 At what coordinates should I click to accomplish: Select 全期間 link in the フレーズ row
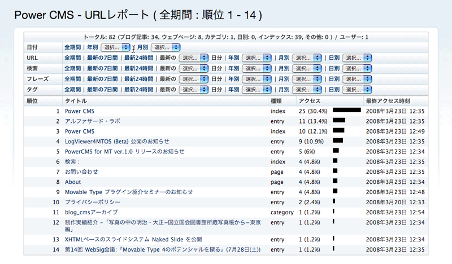(x=72, y=79)
